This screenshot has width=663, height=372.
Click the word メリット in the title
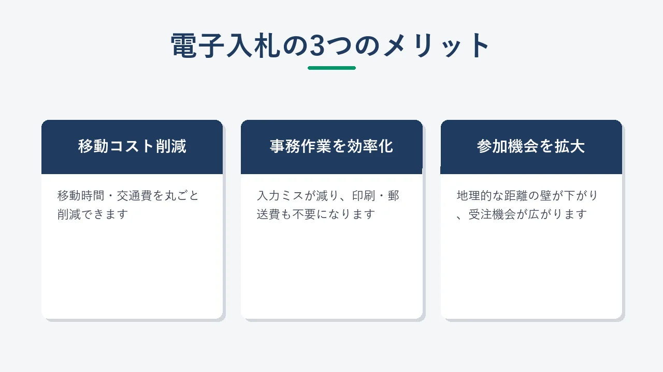(x=436, y=46)
